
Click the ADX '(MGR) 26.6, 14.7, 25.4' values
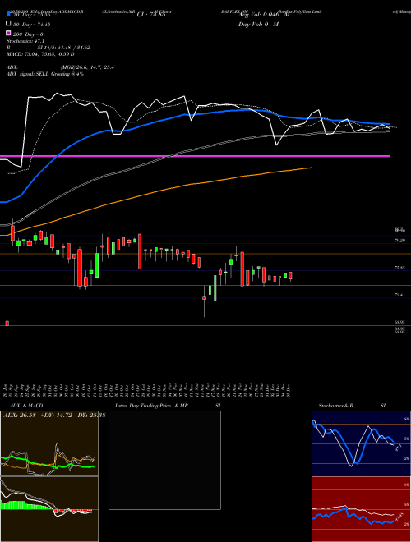pos(87,67)
